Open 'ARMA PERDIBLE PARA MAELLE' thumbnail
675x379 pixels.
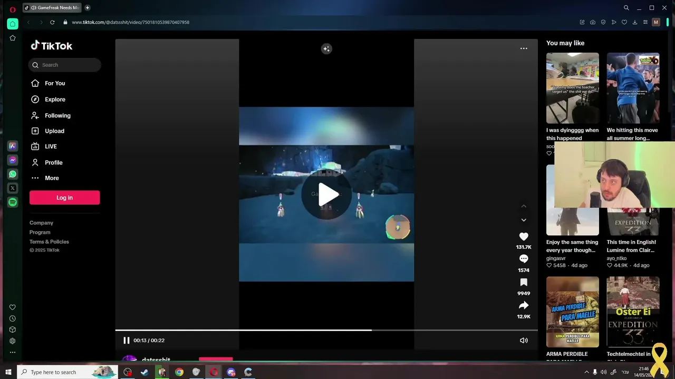click(x=573, y=312)
